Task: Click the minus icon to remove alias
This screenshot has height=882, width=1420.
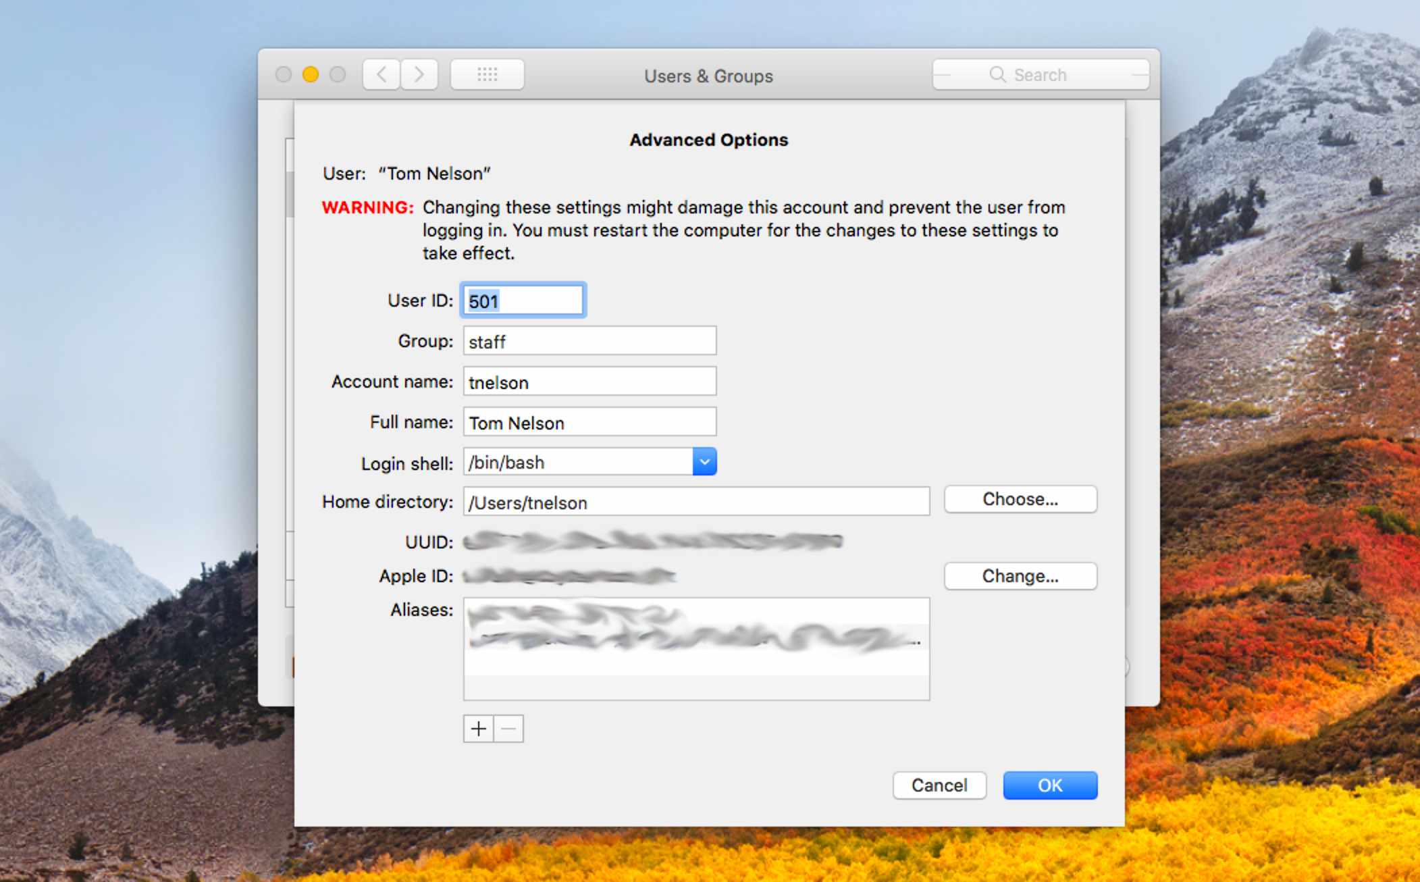Action: 509,729
